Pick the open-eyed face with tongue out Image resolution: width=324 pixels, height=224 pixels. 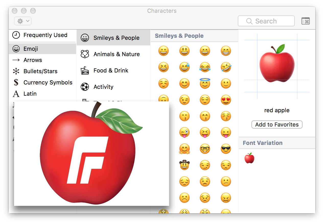pyautogui.click(x=226, y=132)
